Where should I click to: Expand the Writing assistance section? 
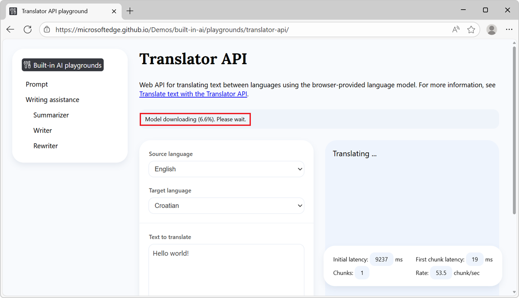pos(52,99)
